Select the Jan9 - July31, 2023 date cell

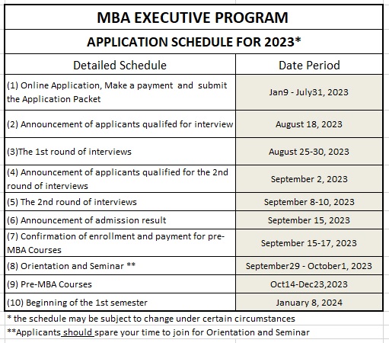(309, 92)
